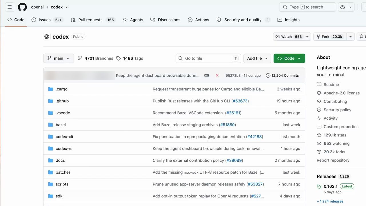Open the .github folder icon

click(51, 101)
